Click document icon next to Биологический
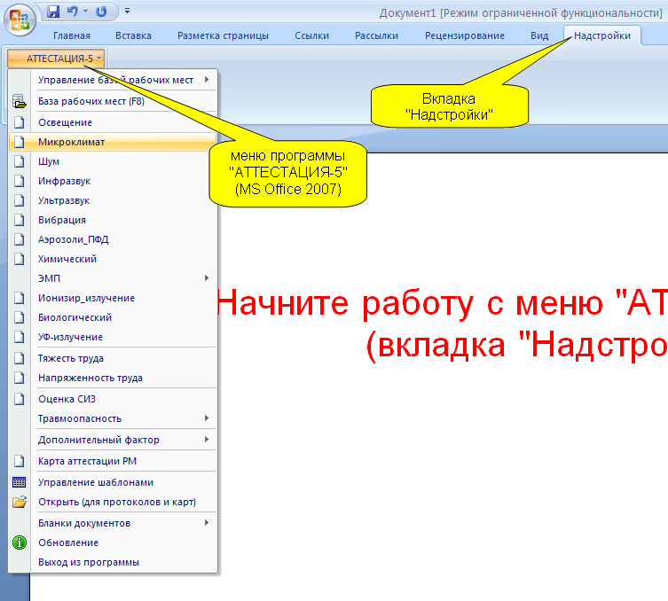The width and height of the screenshot is (668, 601). click(x=20, y=317)
